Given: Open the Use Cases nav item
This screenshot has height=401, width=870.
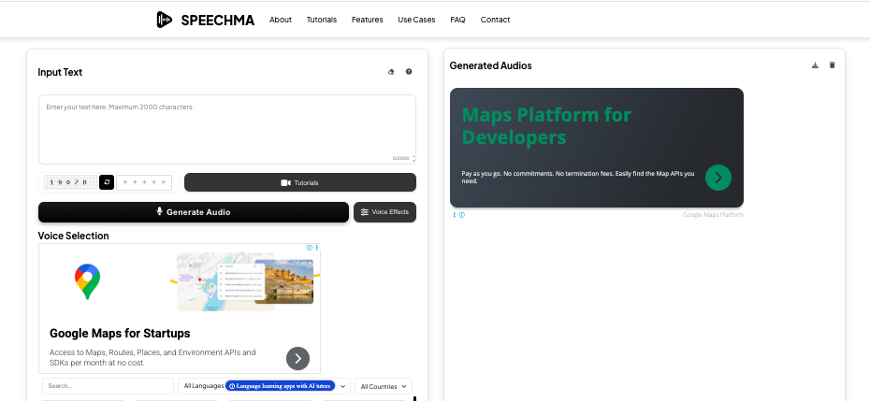Looking at the screenshot, I should click(416, 20).
